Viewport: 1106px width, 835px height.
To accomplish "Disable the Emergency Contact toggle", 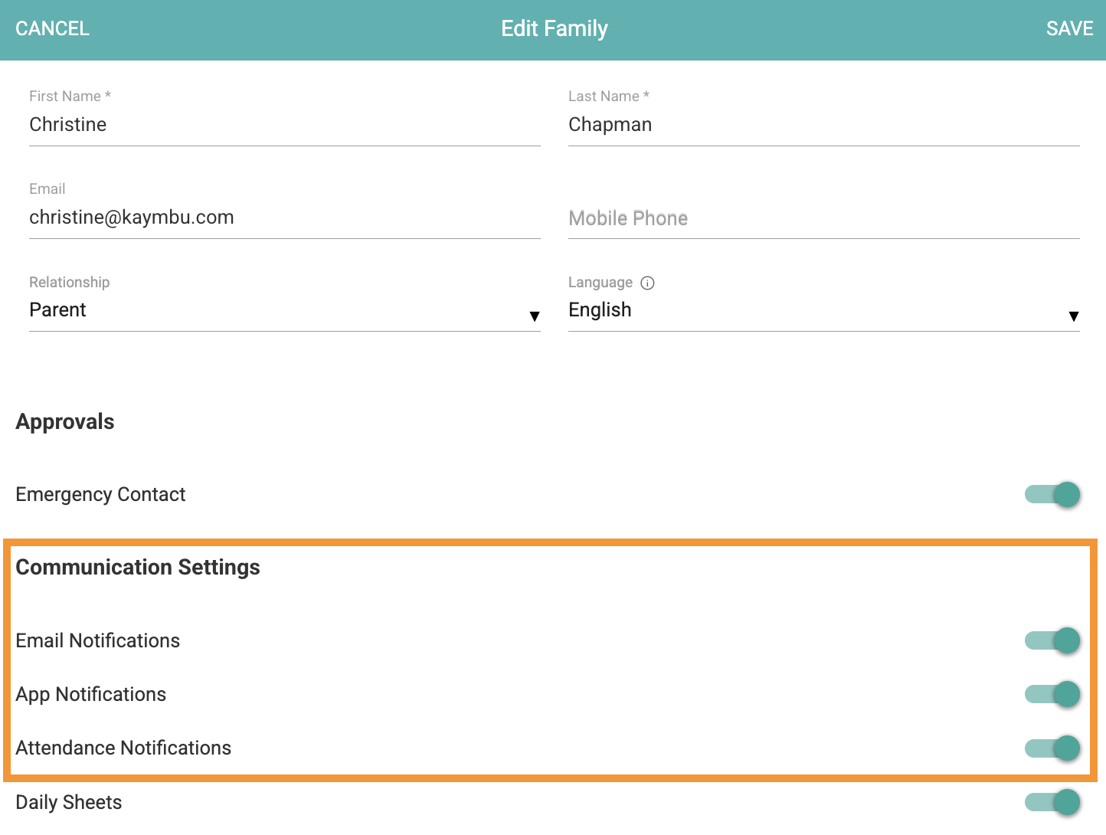I will coord(1052,495).
